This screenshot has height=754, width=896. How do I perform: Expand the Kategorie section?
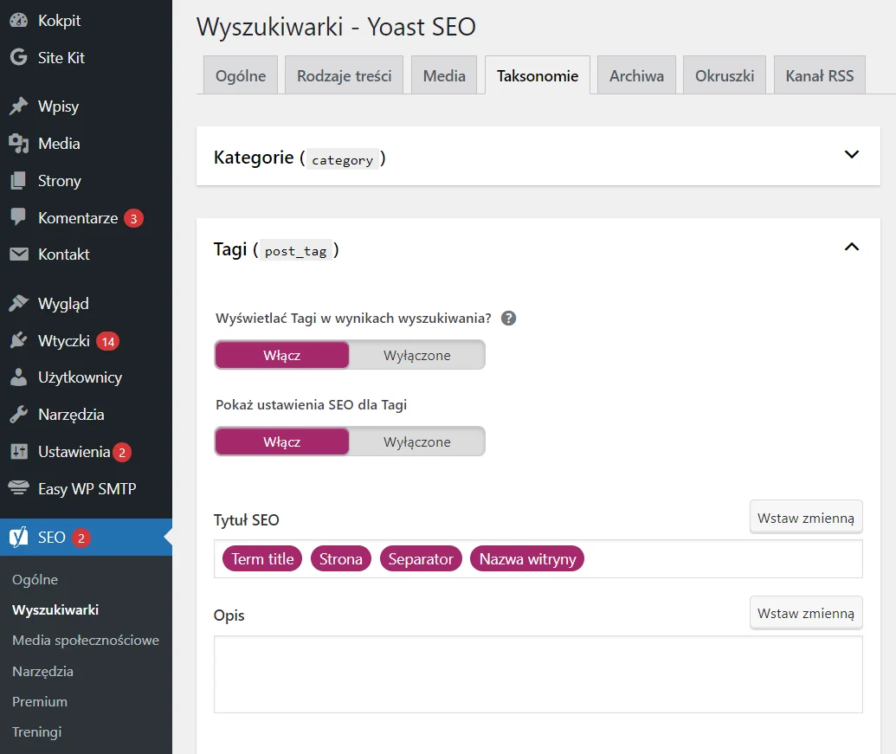coord(851,156)
